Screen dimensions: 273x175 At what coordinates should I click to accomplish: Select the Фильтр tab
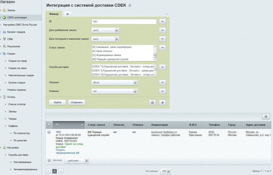click(x=54, y=14)
